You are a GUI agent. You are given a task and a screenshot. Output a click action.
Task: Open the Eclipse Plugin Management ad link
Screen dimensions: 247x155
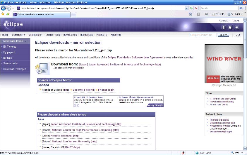pyautogui.click(x=136, y=97)
